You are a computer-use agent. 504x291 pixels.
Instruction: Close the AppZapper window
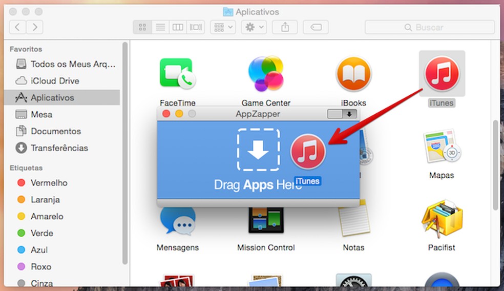click(166, 114)
